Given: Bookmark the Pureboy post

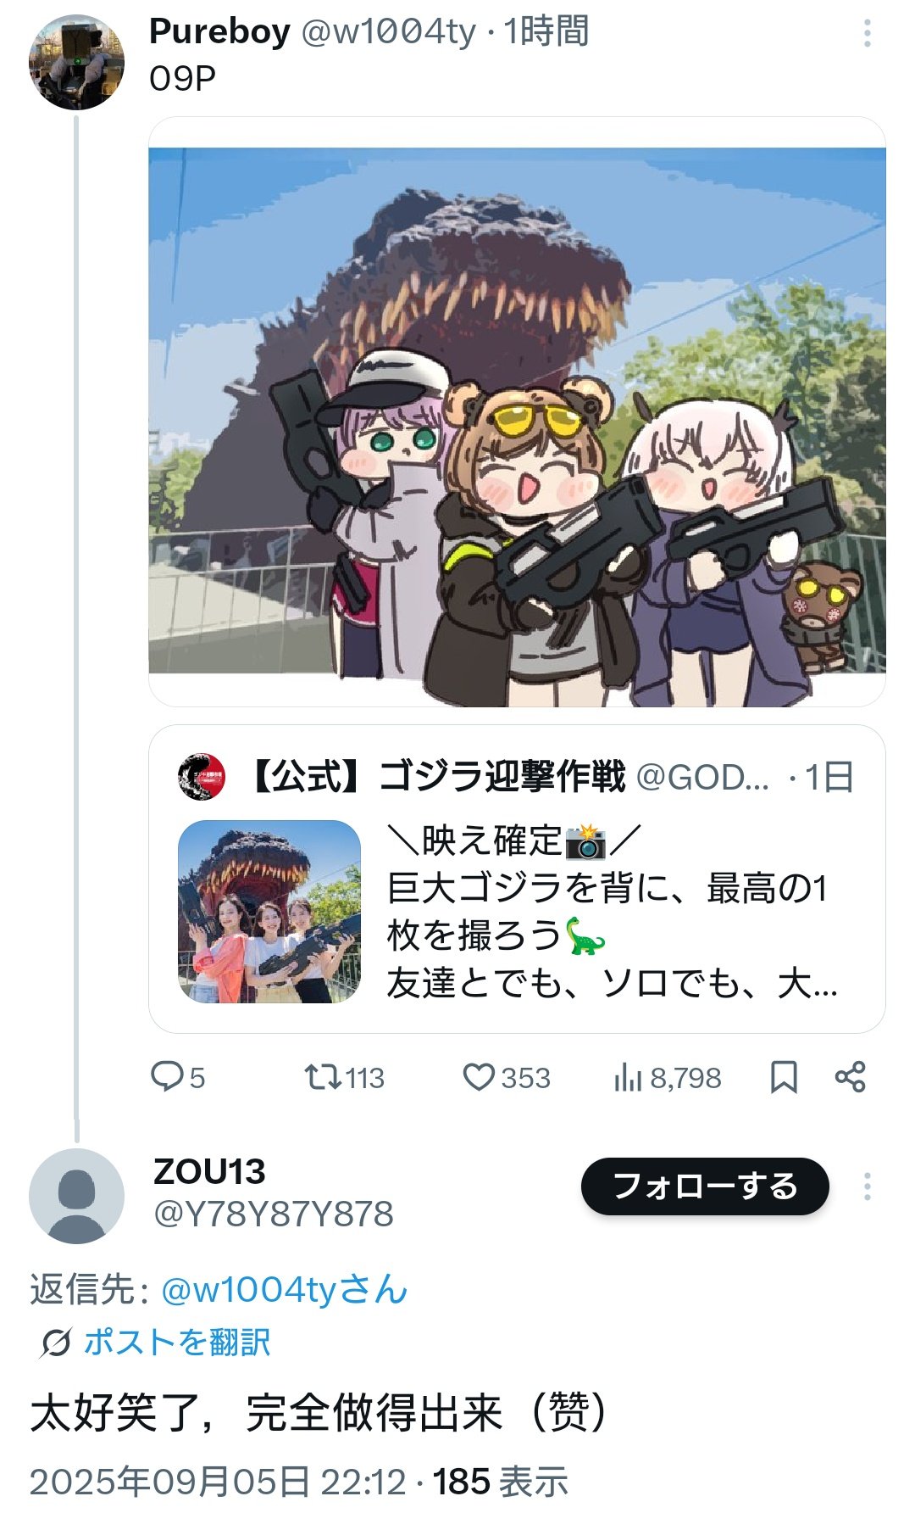Looking at the screenshot, I should [784, 1077].
